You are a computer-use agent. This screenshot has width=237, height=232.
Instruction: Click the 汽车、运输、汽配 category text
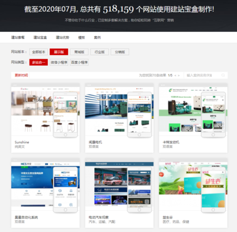tap(102, 222)
